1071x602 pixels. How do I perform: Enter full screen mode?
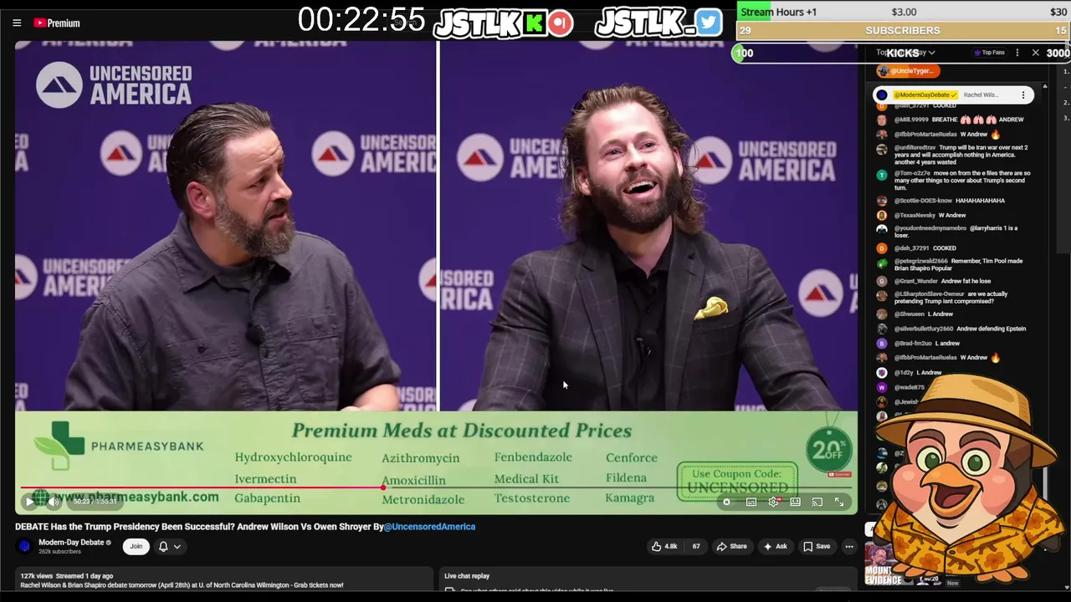point(839,502)
